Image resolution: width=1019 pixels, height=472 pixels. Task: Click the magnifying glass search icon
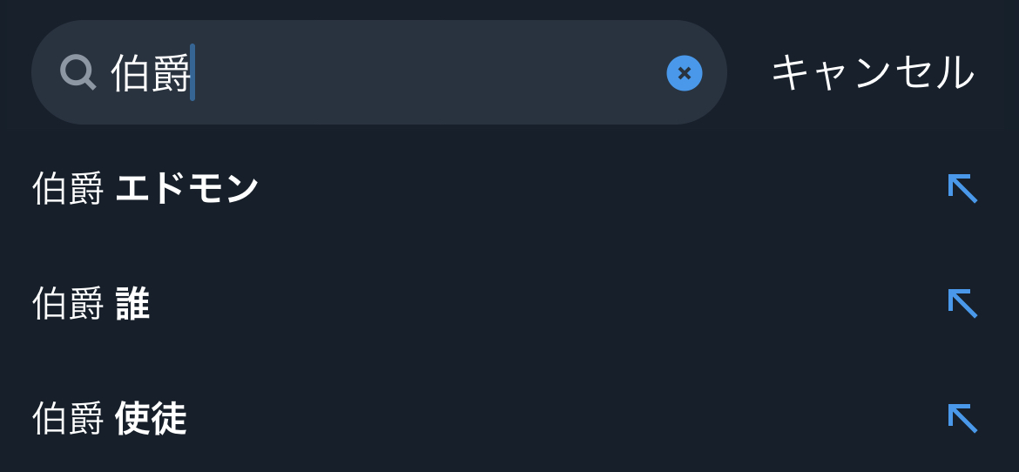pos(78,72)
